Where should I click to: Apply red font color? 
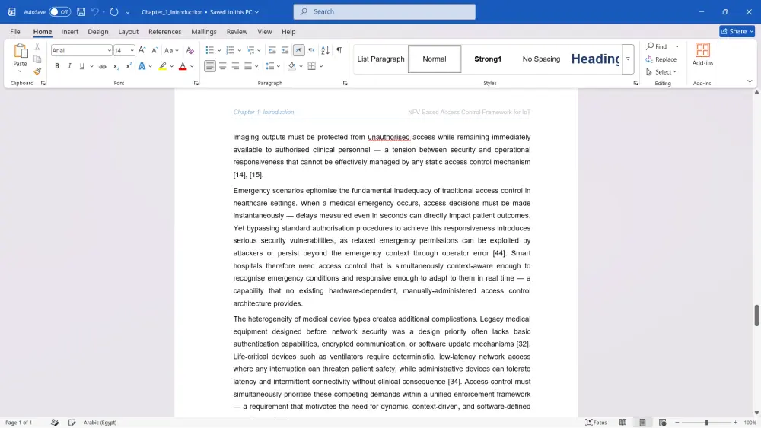pos(183,66)
